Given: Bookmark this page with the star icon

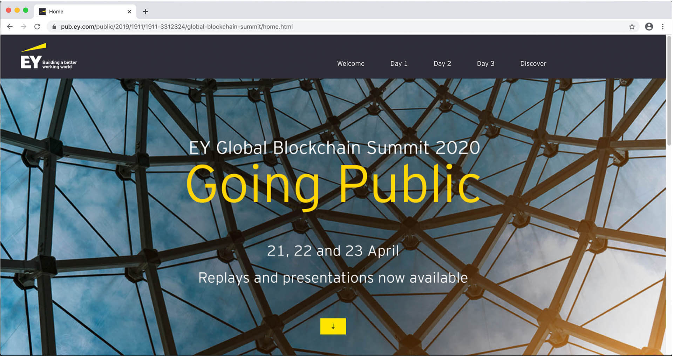Looking at the screenshot, I should point(632,27).
